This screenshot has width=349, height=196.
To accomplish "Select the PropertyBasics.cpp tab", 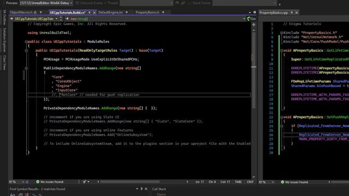I will 274,13.
